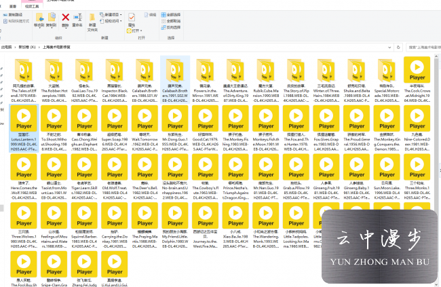Select Nine-Colored.Deer.1981 video file
The image size is (441, 287).
coord(417,128)
